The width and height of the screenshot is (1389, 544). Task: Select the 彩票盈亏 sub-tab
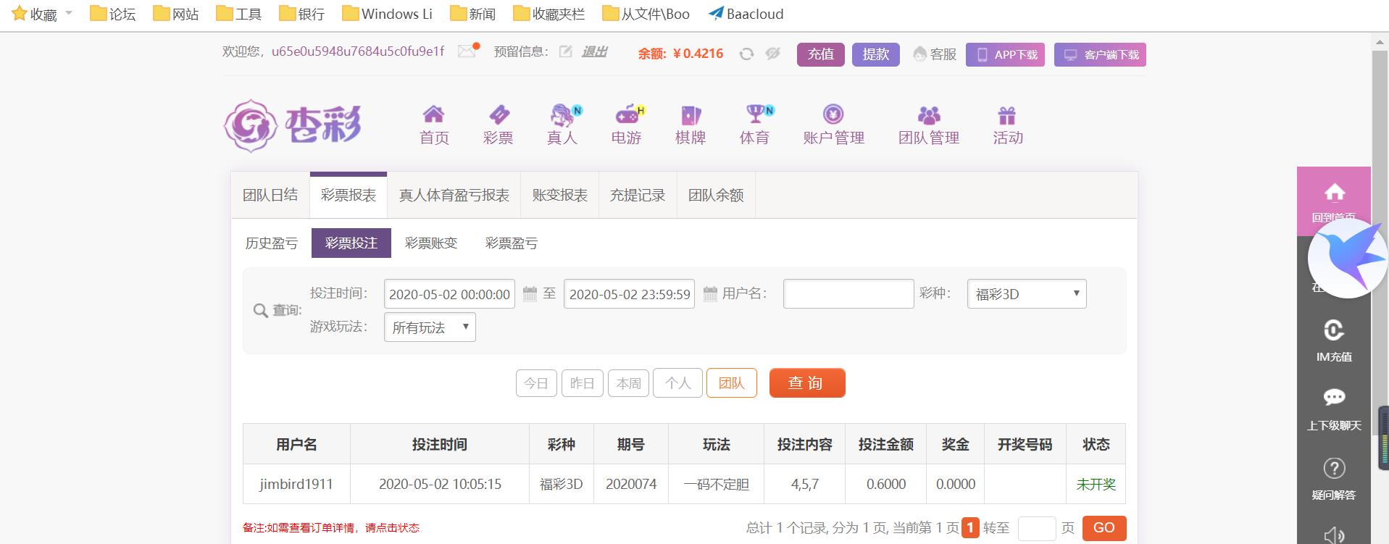[x=512, y=243]
